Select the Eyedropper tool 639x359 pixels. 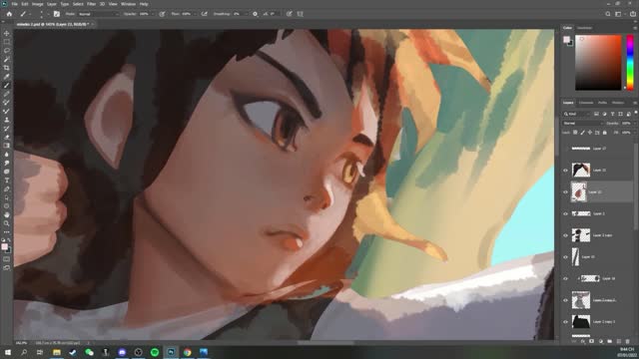pyautogui.click(x=7, y=77)
